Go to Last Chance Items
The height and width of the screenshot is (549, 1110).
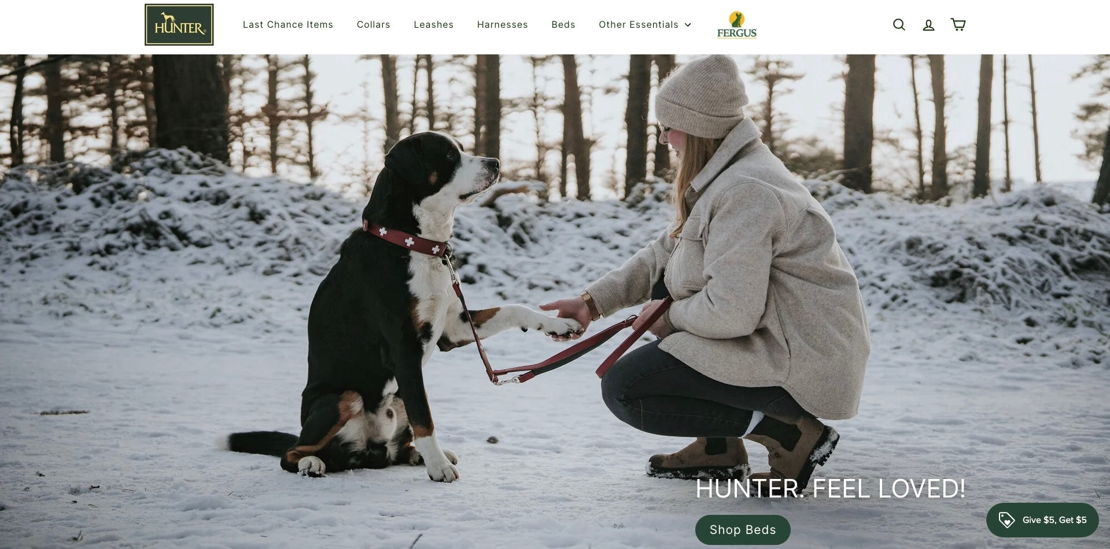(x=288, y=24)
